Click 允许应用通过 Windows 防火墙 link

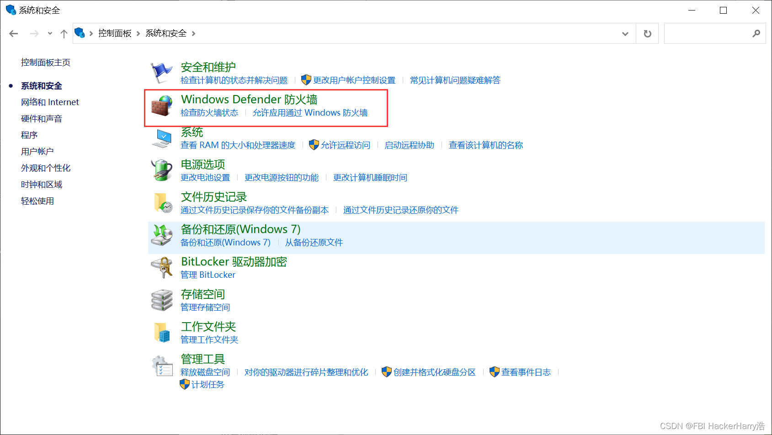click(x=310, y=113)
